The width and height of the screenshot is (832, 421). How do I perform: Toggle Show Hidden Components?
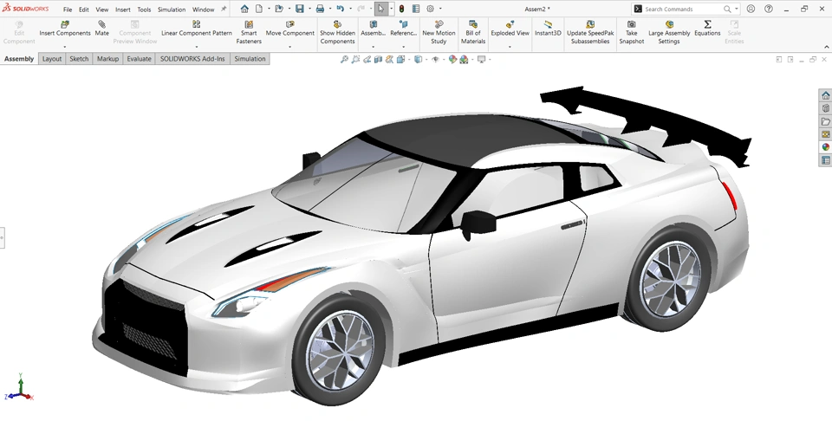(337, 24)
